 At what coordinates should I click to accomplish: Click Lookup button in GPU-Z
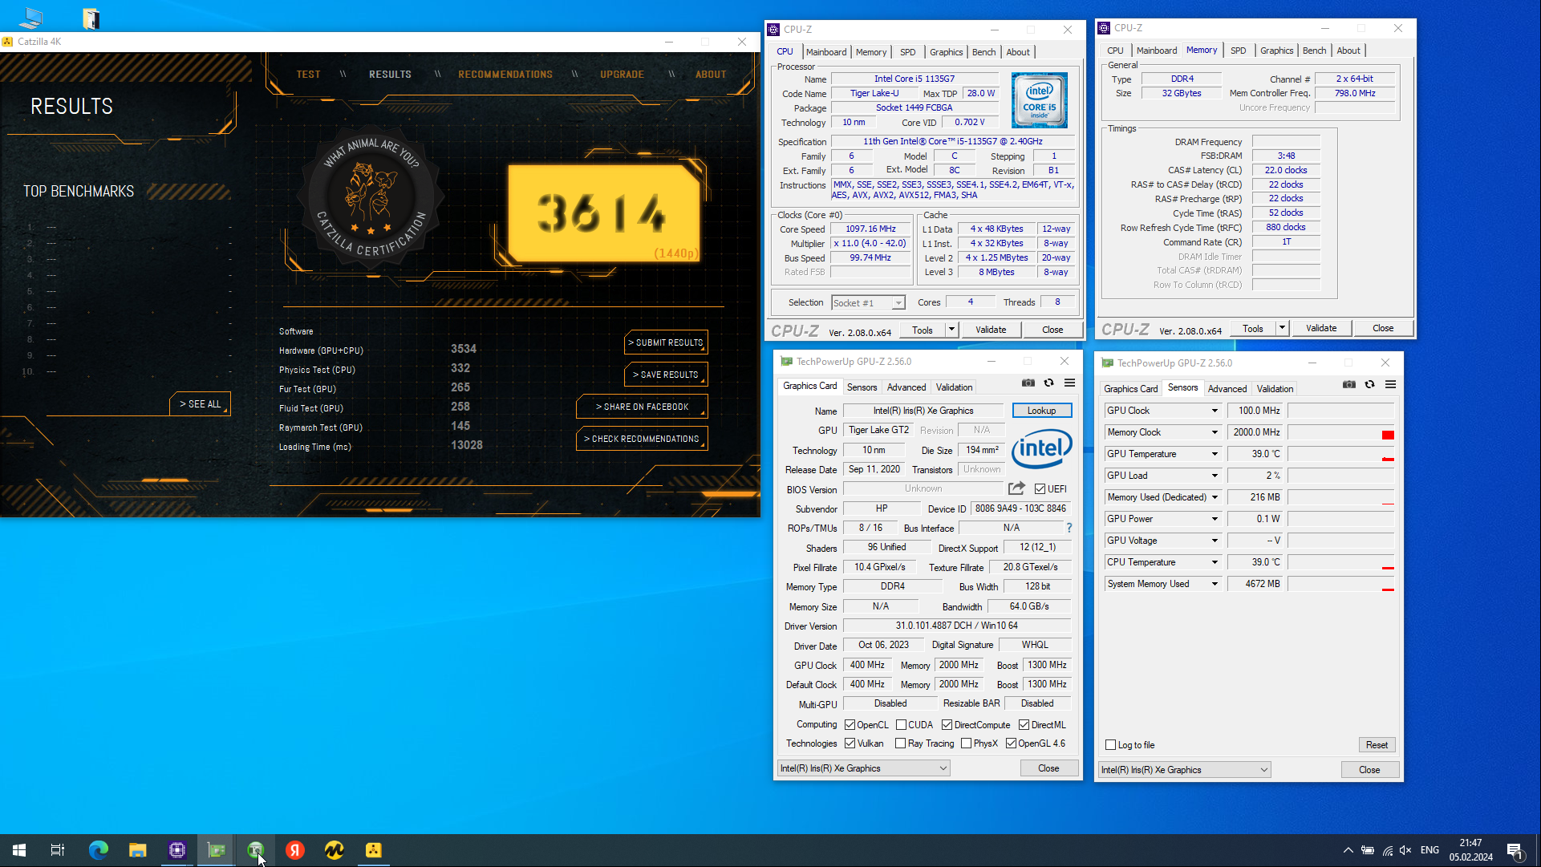tap(1041, 411)
